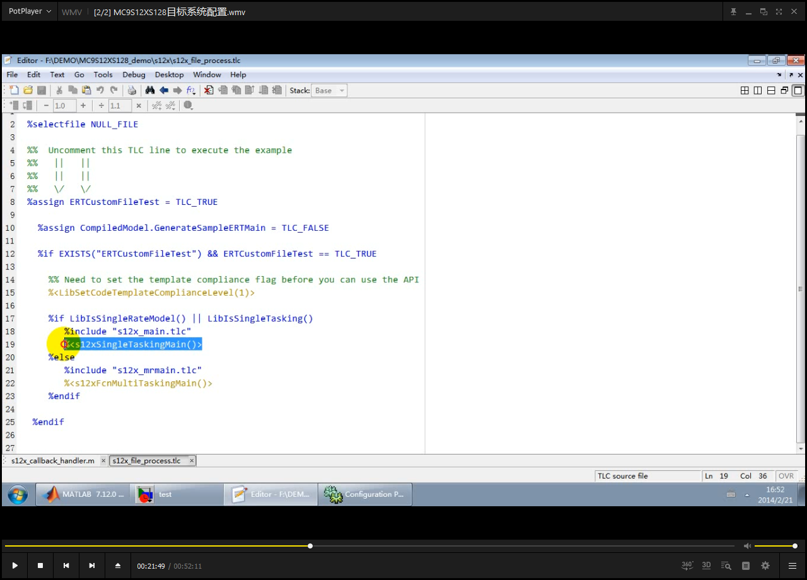This screenshot has width=807, height=580.
Task: Open the Text menu
Action: point(57,74)
